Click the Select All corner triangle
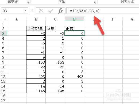 click(x=5, y=19)
